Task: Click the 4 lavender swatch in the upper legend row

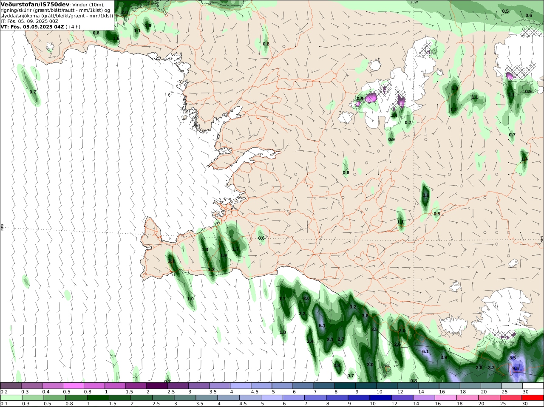Action: (241, 386)
